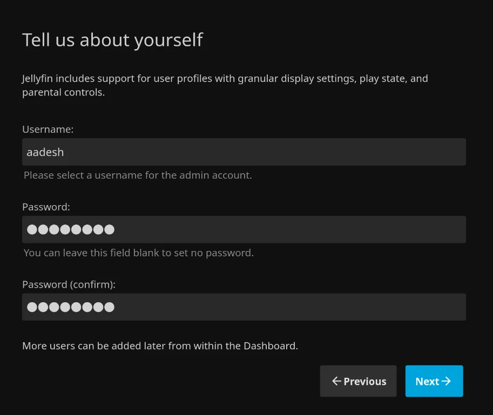Click the blank password helper text

[138, 253]
